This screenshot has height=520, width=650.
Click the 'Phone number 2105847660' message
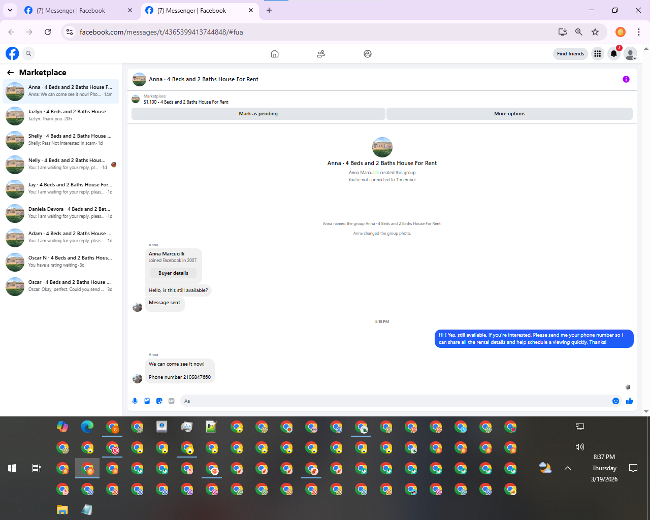click(x=180, y=377)
